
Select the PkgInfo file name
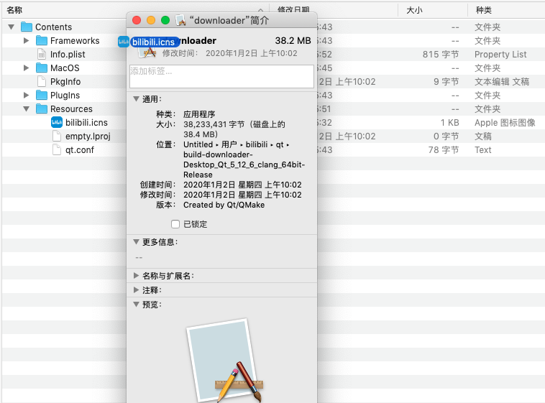65,82
